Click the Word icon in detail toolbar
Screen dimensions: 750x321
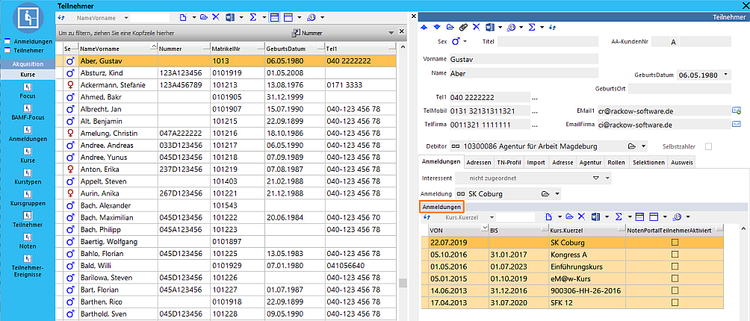(489, 27)
